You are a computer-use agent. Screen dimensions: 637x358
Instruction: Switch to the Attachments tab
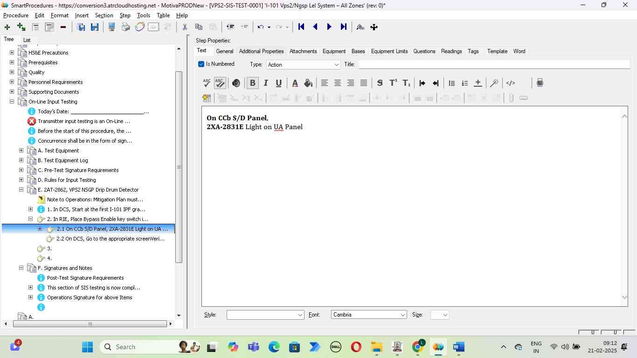click(x=303, y=51)
